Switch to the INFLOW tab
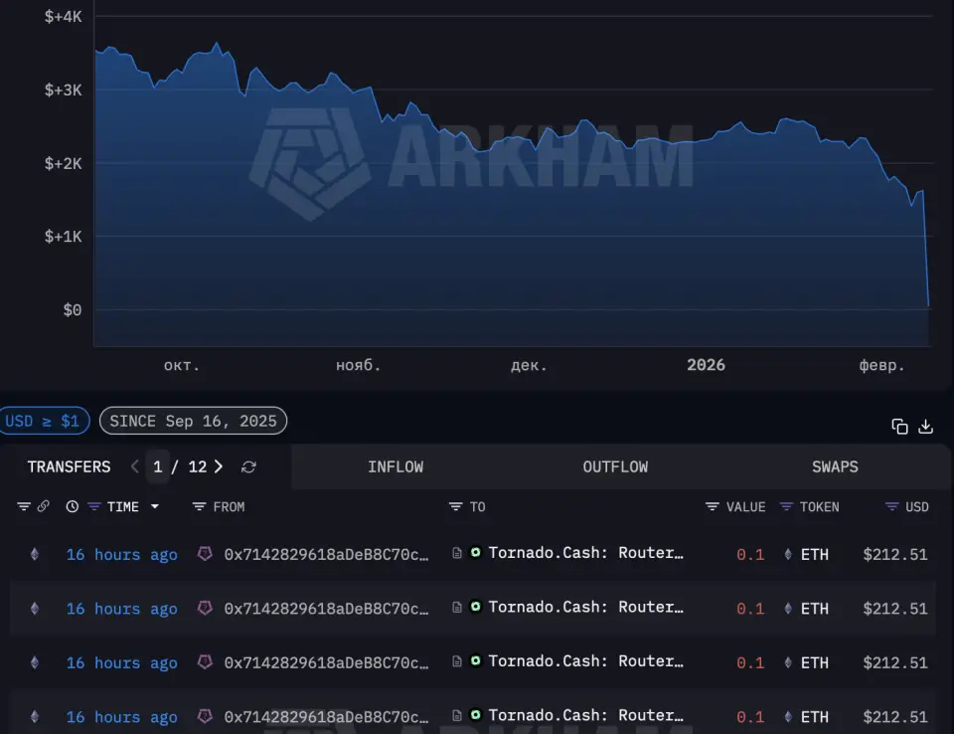The width and height of the screenshot is (954, 734). (396, 466)
